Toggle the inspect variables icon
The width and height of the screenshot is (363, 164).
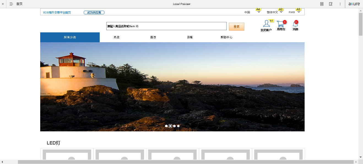click(331, 4)
